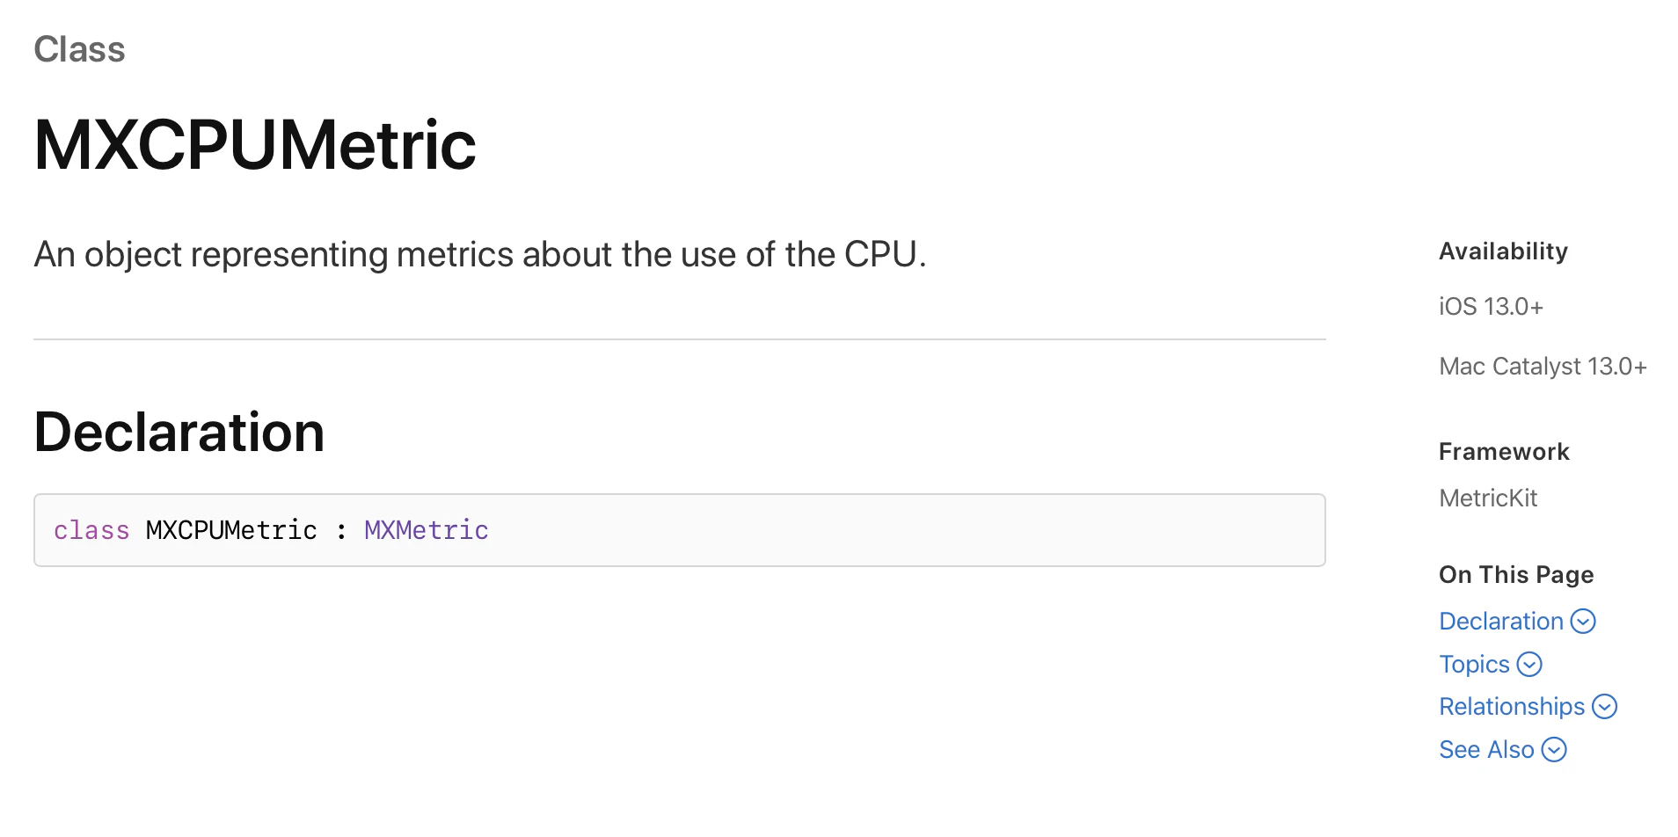Open the See Also section link

(x=1486, y=750)
